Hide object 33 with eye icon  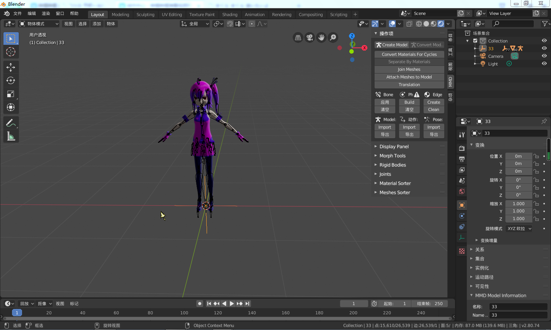tap(544, 48)
